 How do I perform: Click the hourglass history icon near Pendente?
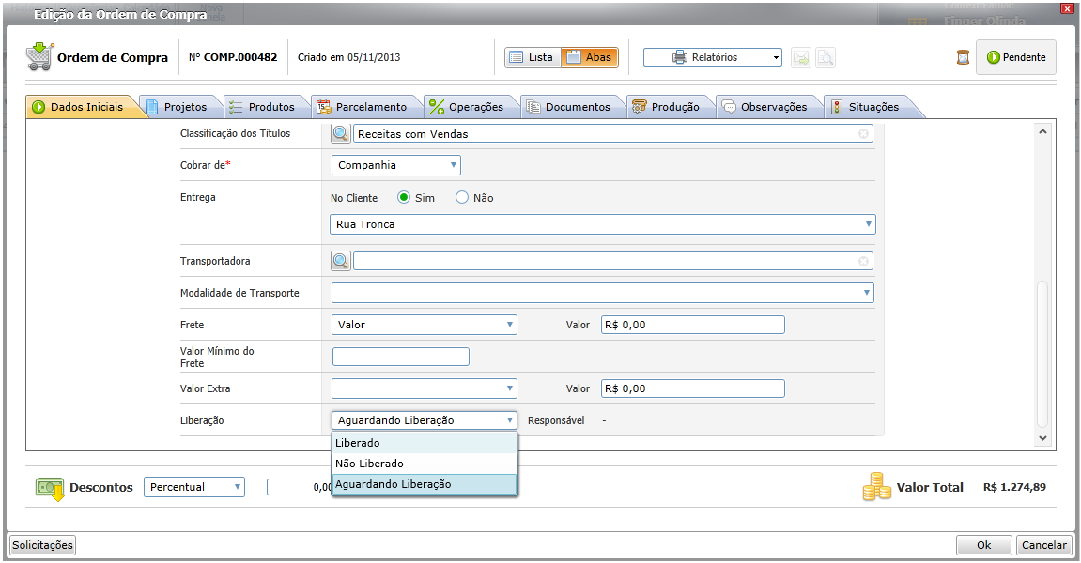pos(963,57)
